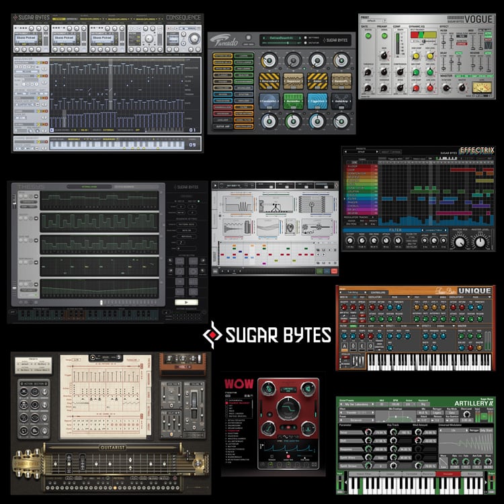Open WOW's Low Pass filter type display
Viewport: 504px width, 504px height.
pyautogui.click(x=288, y=389)
